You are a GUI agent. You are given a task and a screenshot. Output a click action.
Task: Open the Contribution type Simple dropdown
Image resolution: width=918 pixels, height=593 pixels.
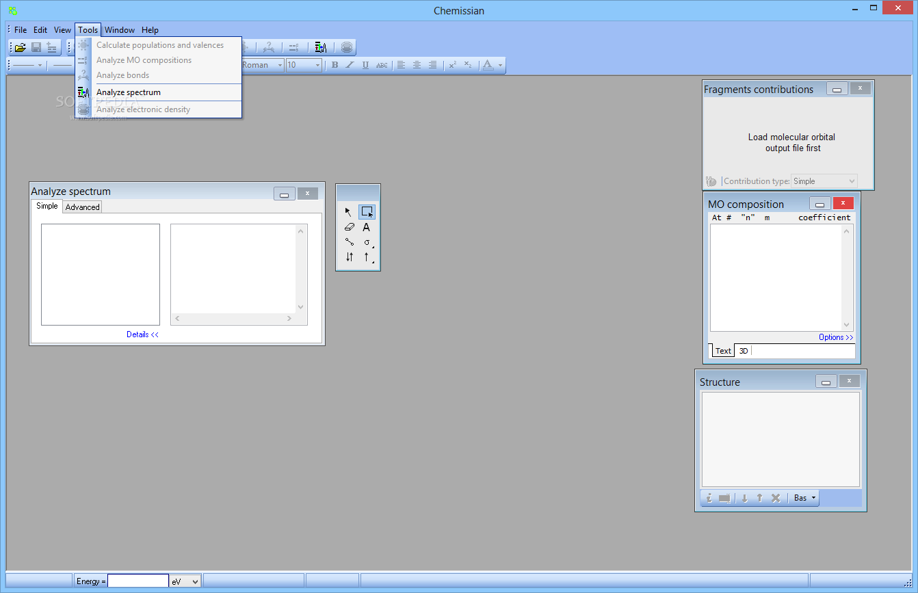point(824,181)
